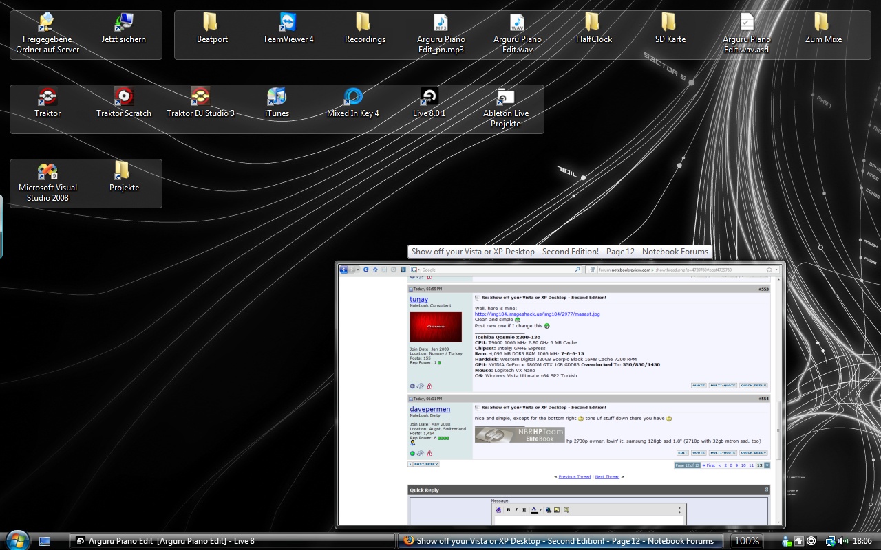Launch the Jetzt sichern backup shortcut
Screen dimensions: 881x550
[x=124, y=29]
